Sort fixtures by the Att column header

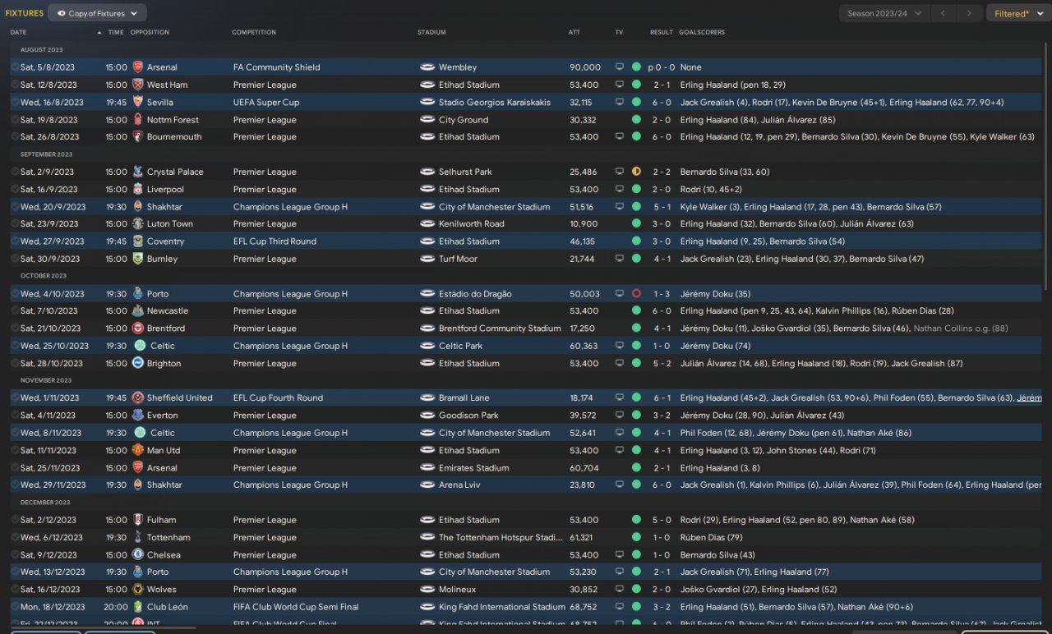[574, 33]
